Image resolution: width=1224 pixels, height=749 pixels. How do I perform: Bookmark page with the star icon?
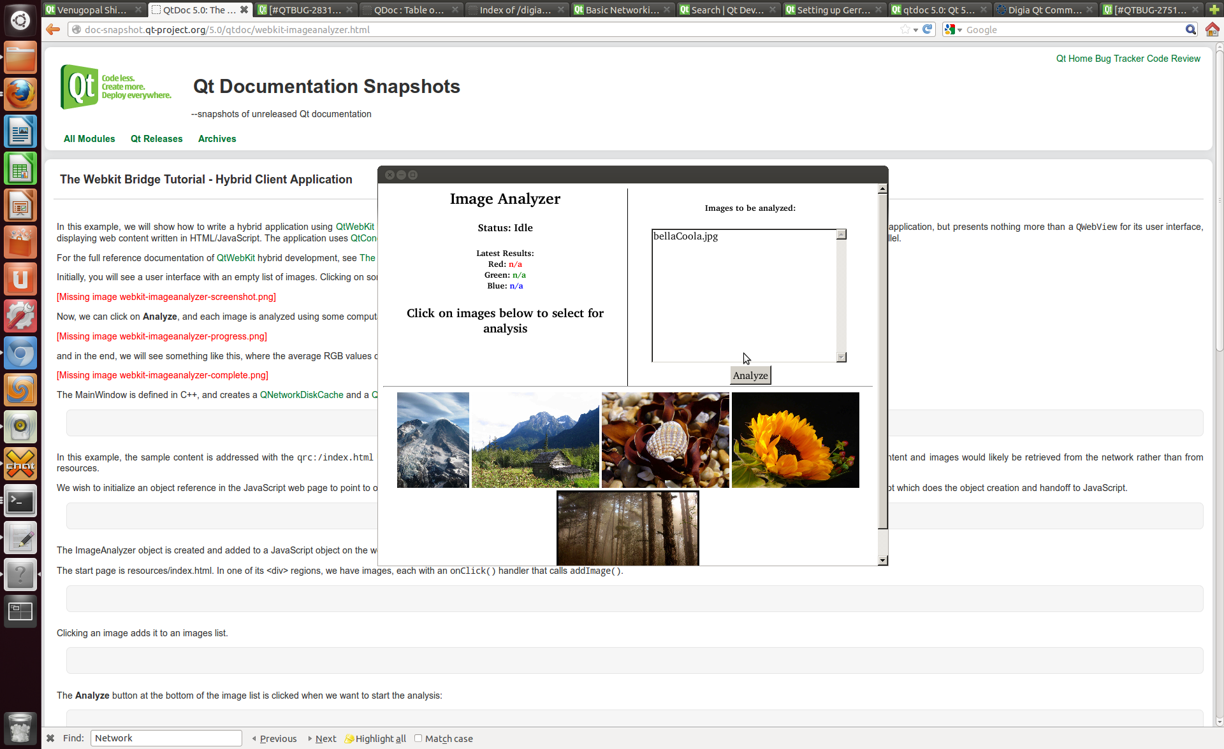(905, 29)
